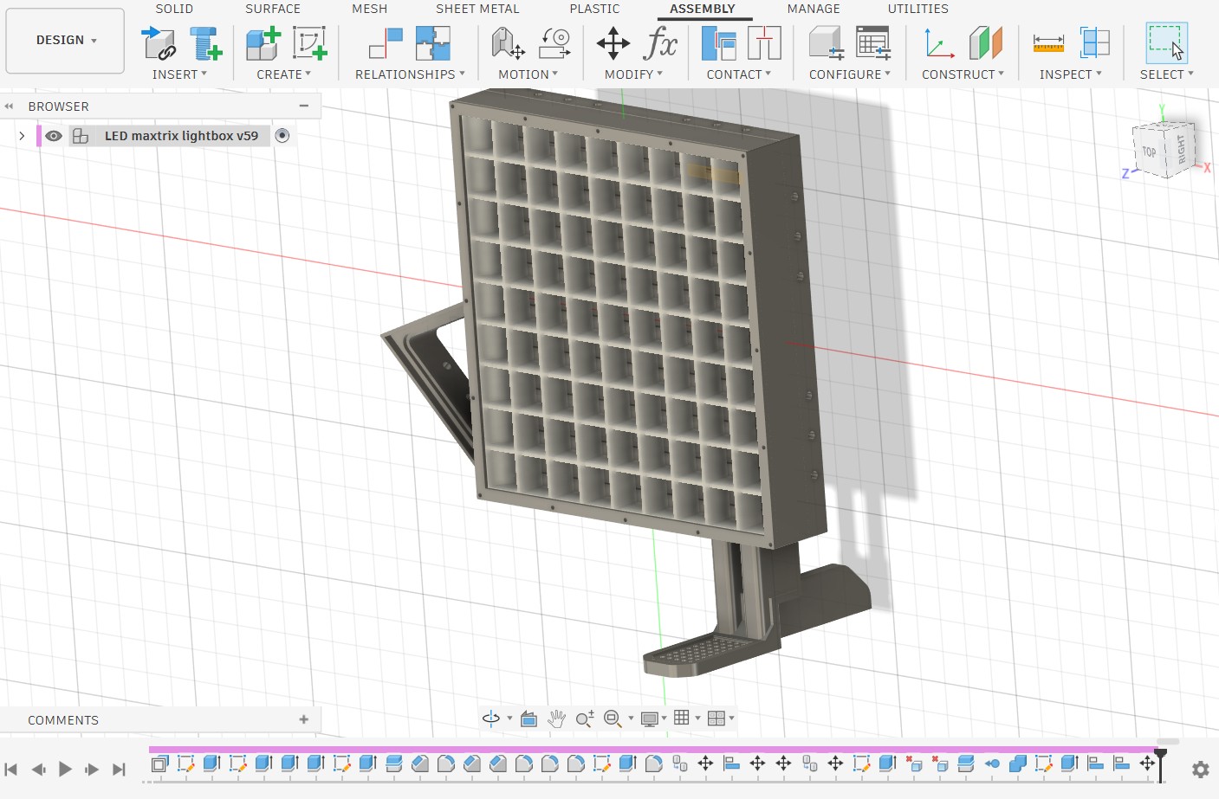Screen dimensions: 1219x799
Task: Select the Joint tool icon
Action: tap(386, 42)
